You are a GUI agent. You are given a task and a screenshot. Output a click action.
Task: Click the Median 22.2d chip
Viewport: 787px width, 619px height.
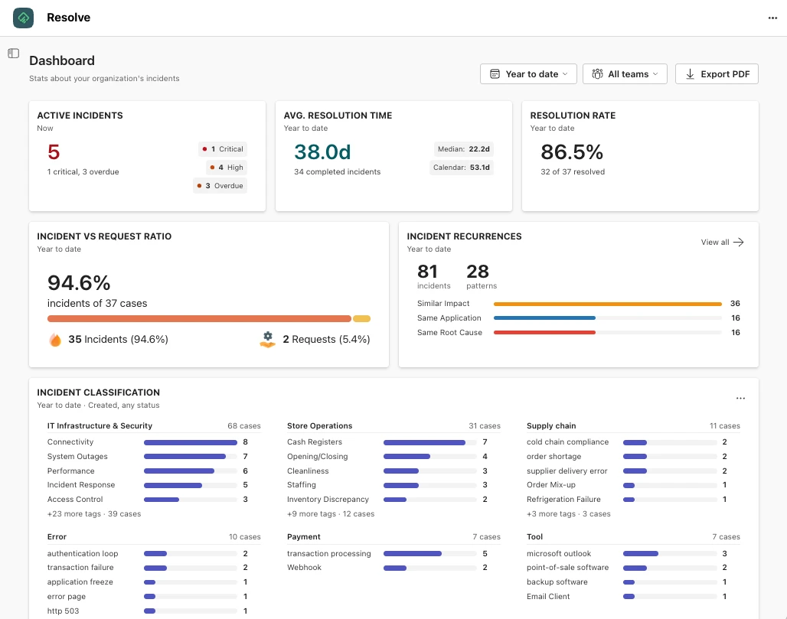click(463, 149)
